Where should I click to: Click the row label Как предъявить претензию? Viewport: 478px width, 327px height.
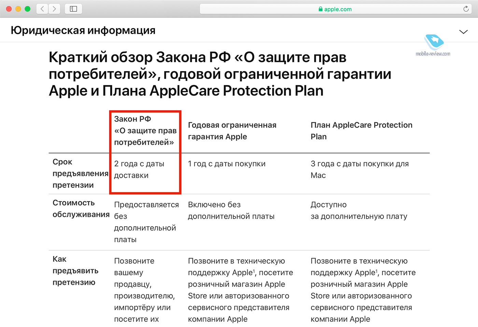point(75,271)
